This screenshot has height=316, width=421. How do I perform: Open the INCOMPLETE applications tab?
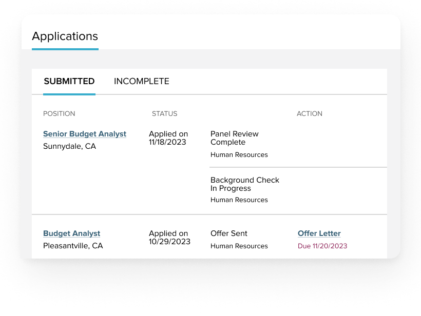coord(141,81)
